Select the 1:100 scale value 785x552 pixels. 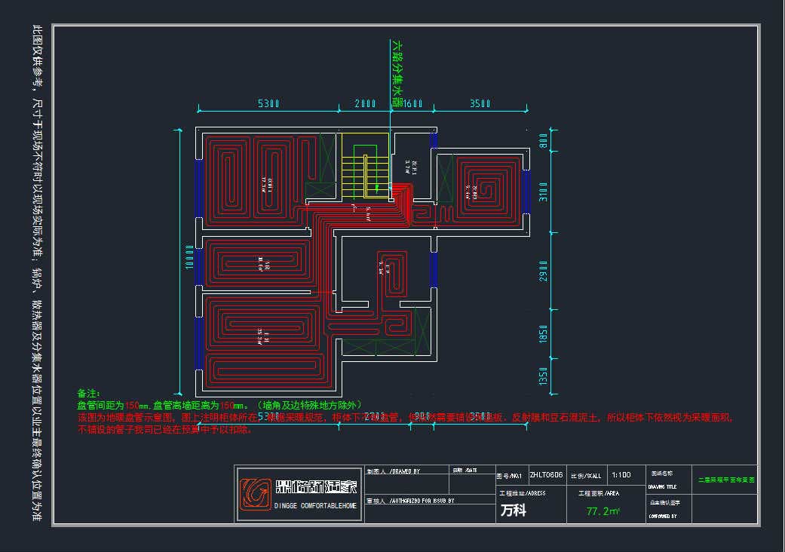tap(622, 476)
